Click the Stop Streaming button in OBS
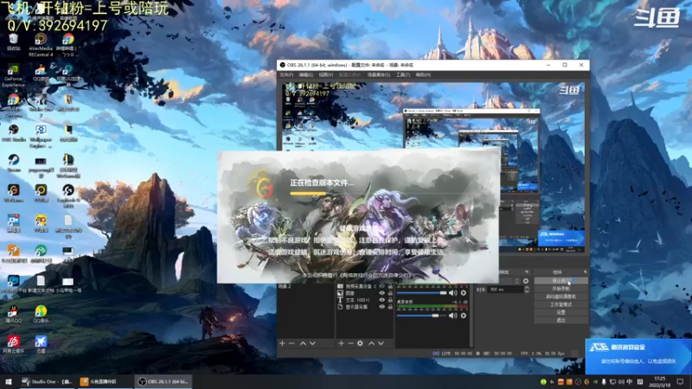 tap(561, 280)
